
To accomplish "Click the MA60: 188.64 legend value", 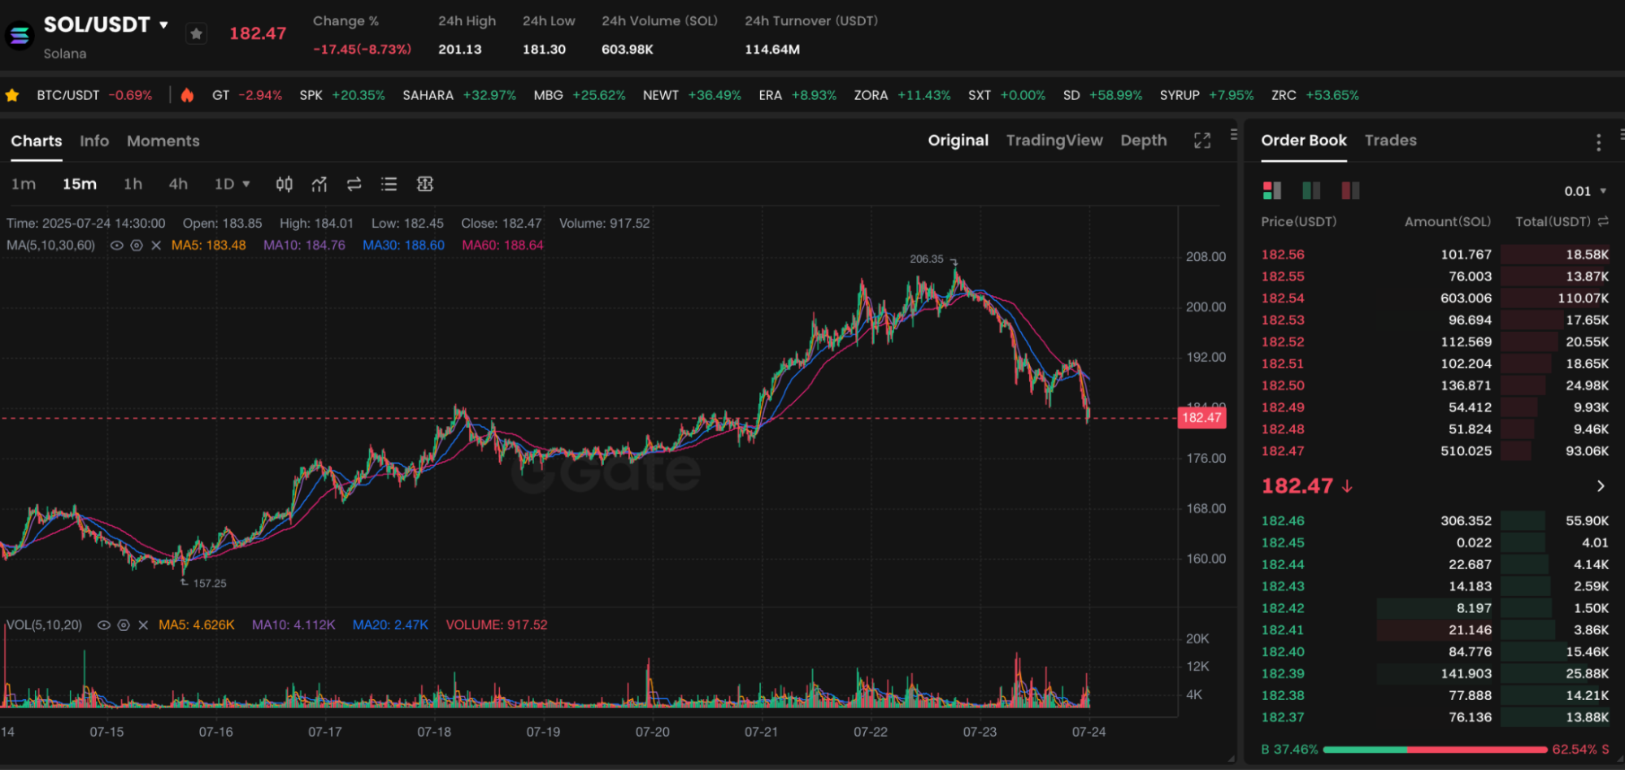I will (502, 246).
